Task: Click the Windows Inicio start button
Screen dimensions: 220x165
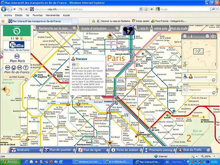Action: point(11,162)
